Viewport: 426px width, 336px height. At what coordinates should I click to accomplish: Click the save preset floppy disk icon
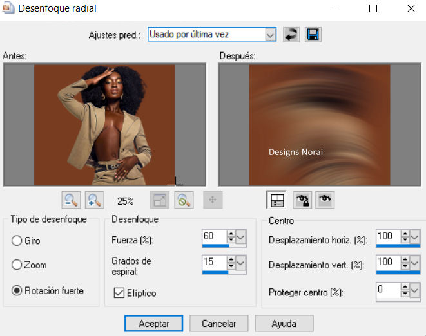[x=313, y=35]
